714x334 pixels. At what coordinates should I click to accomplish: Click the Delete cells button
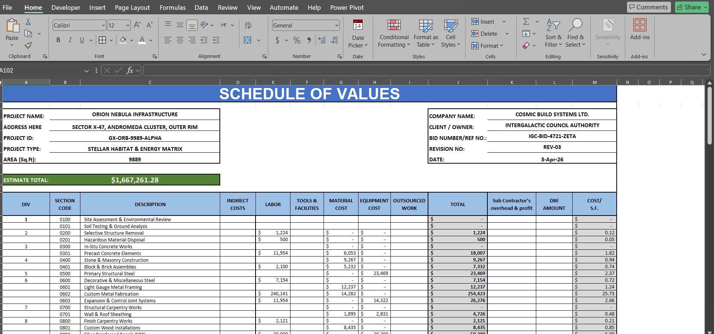[x=484, y=34]
